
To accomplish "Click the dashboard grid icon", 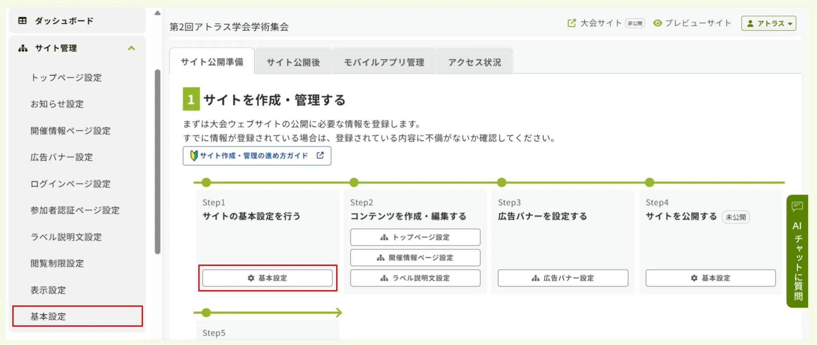I will (x=23, y=20).
